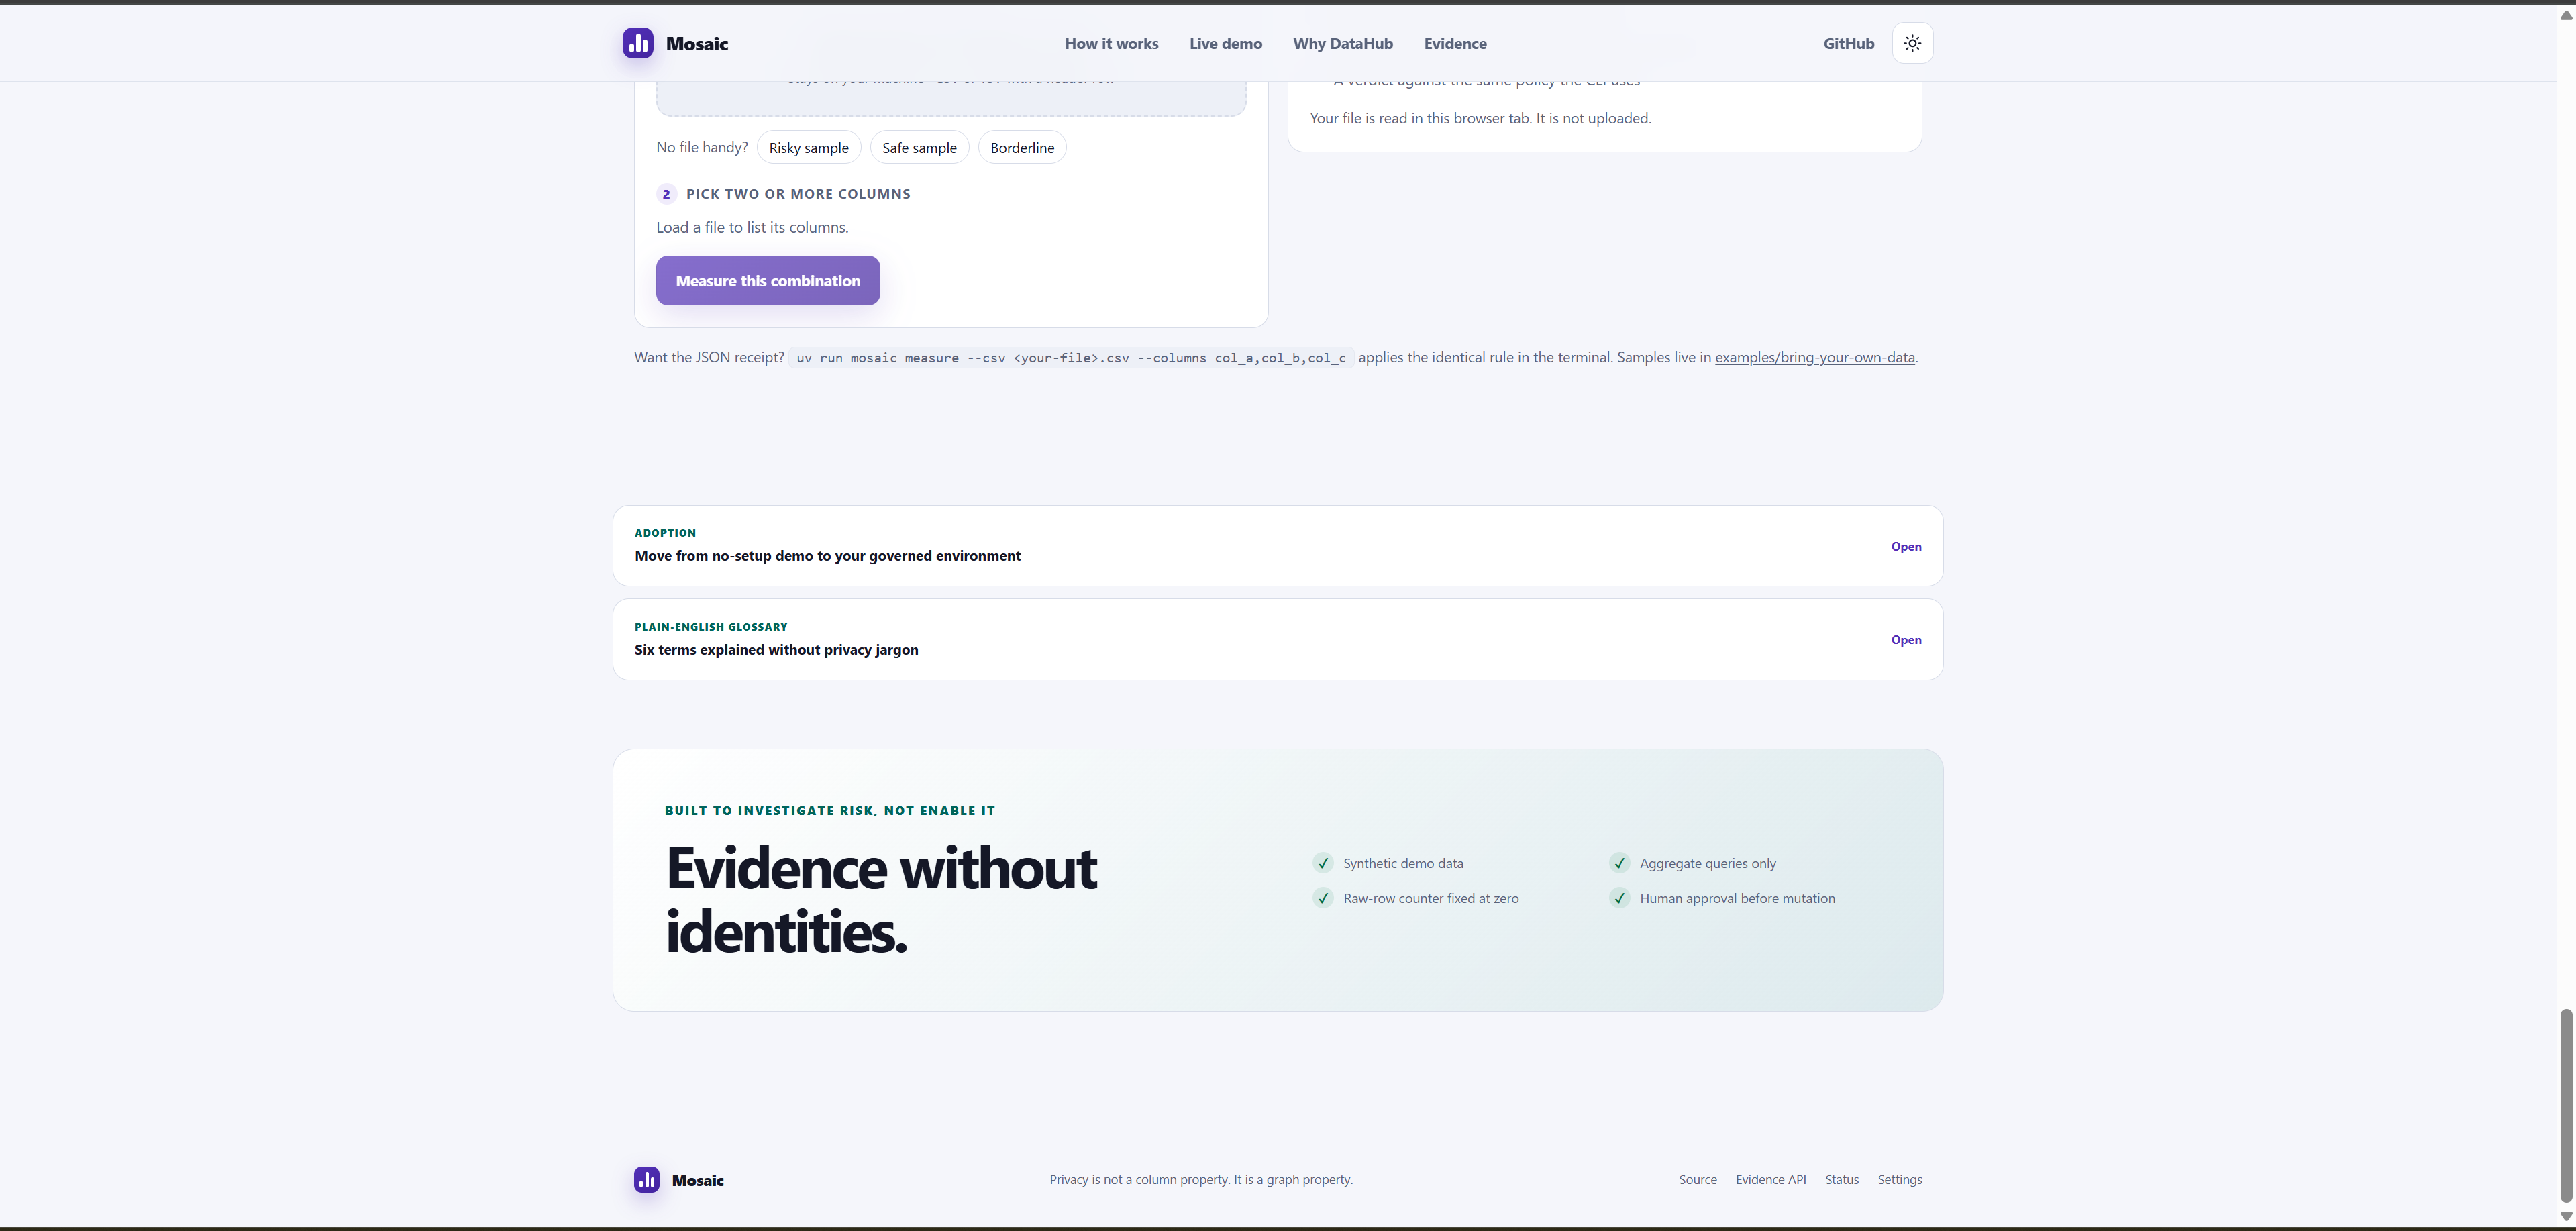Select the Evidence nav item
The height and width of the screenshot is (1231, 2576).
click(1455, 43)
